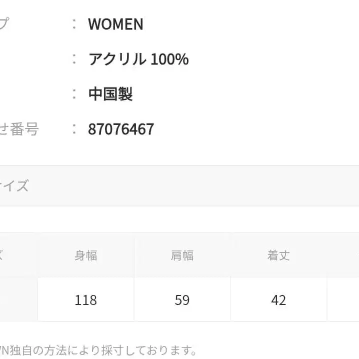Screen dimensions: 359x359
Task: Click the プ label in the top row
Action: click(x=4, y=24)
